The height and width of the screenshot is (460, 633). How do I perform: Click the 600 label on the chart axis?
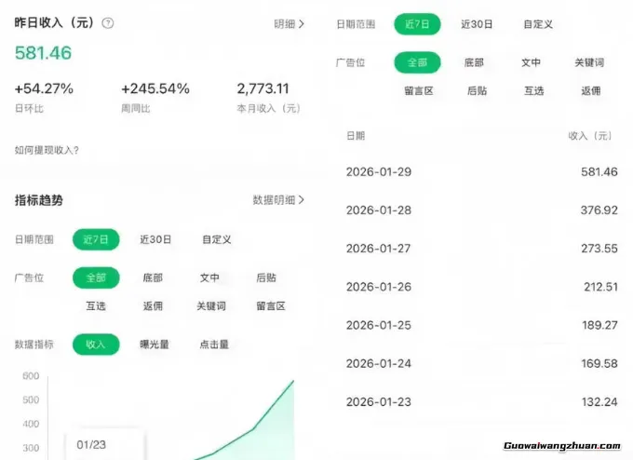(31, 376)
